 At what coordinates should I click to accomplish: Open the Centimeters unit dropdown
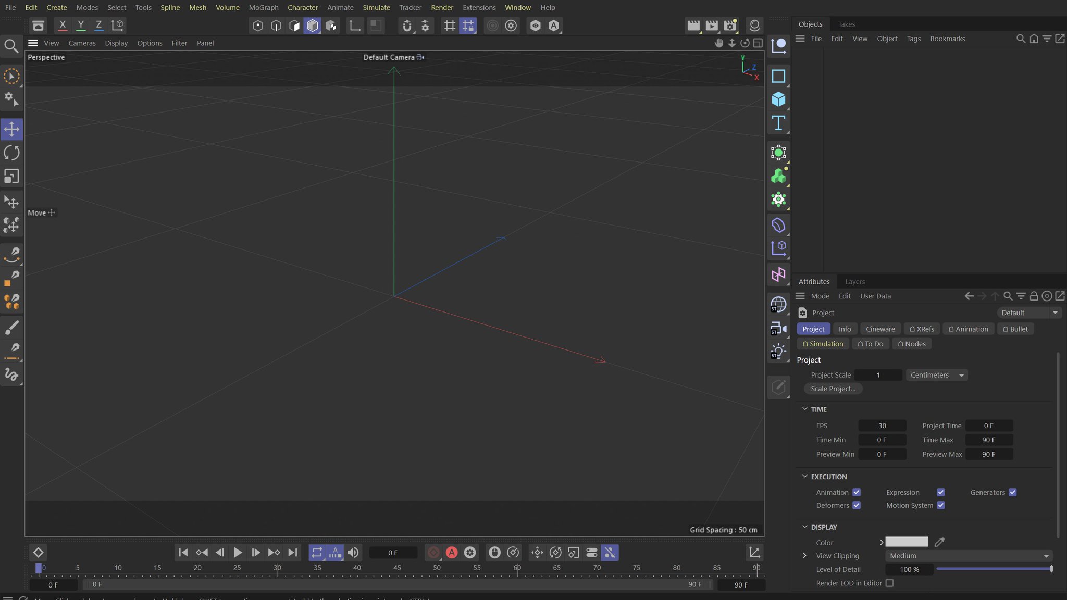coord(936,375)
